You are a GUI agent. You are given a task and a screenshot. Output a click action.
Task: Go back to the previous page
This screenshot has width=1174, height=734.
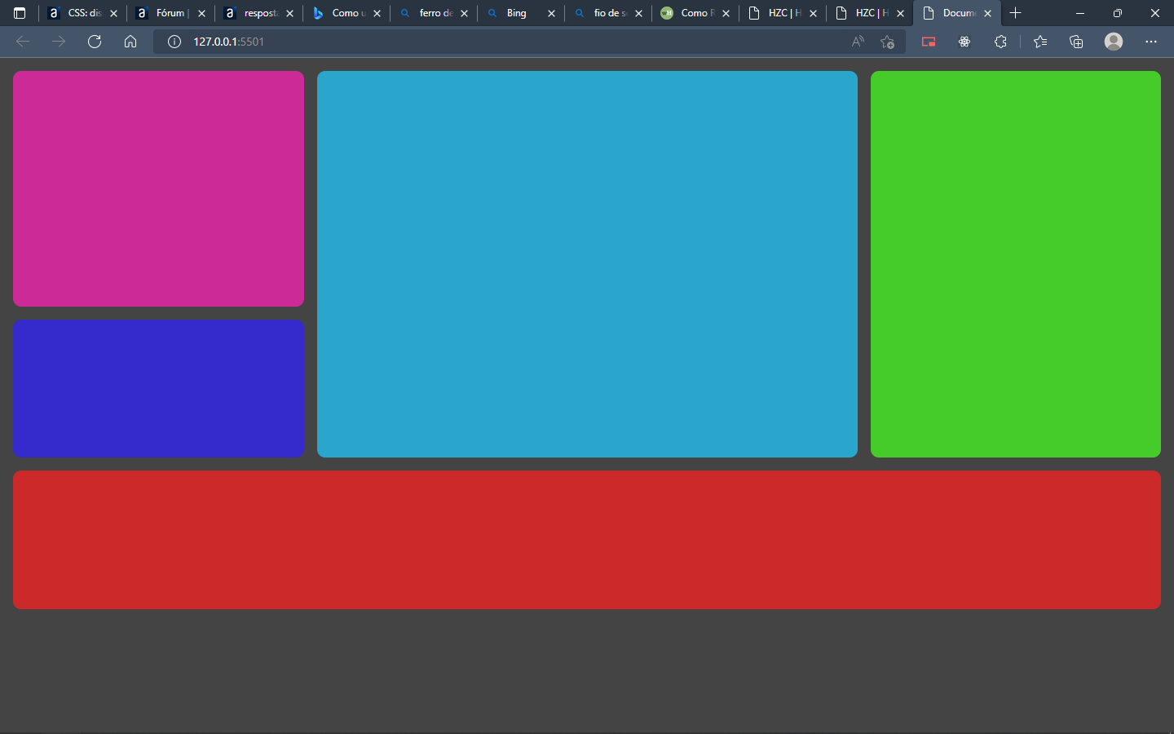click(23, 42)
